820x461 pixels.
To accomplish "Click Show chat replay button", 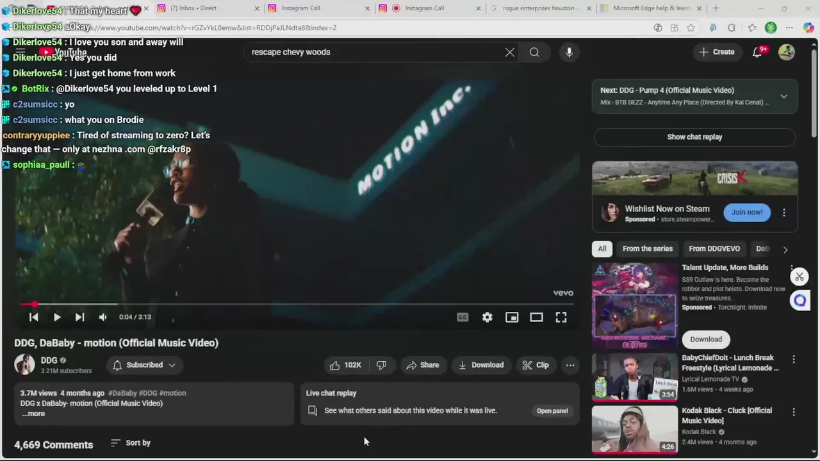I will tap(694, 137).
